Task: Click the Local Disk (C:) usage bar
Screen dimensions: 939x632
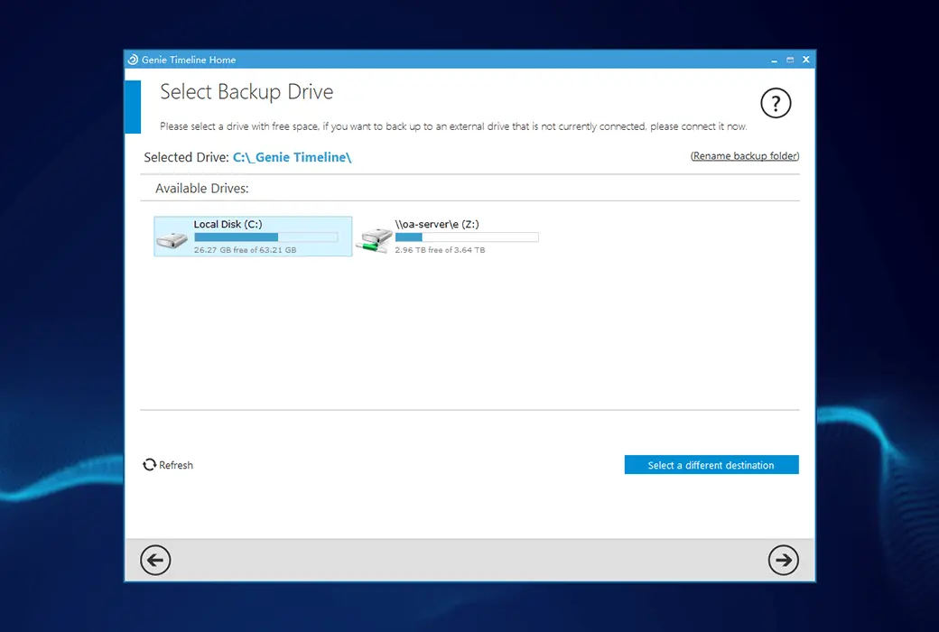Action: click(265, 237)
